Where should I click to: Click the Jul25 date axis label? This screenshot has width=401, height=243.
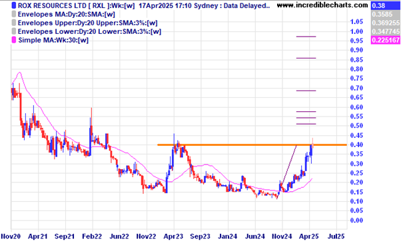pyautogui.click(x=336, y=236)
